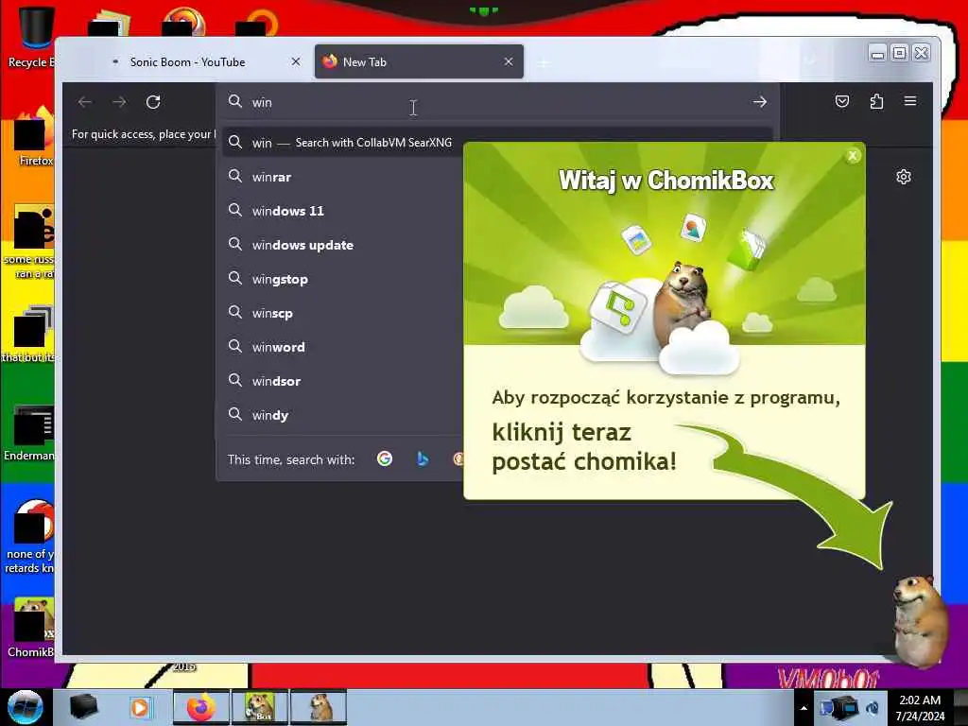This screenshot has width=968, height=726.
Task: Open the media player in taskbar
Action: [x=140, y=707]
